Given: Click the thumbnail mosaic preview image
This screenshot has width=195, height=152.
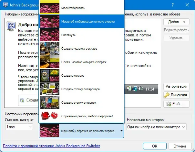Looking at the screenshot, I should 50,48.
